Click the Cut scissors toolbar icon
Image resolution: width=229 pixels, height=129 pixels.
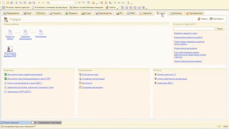(16, 3)
